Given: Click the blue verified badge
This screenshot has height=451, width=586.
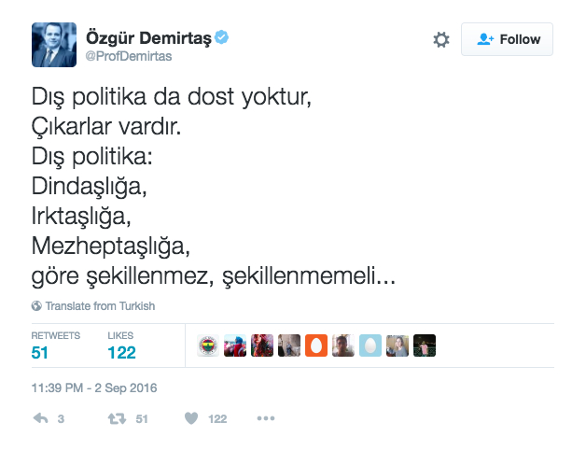Looking at the screenshot, I should coord(222,37).
